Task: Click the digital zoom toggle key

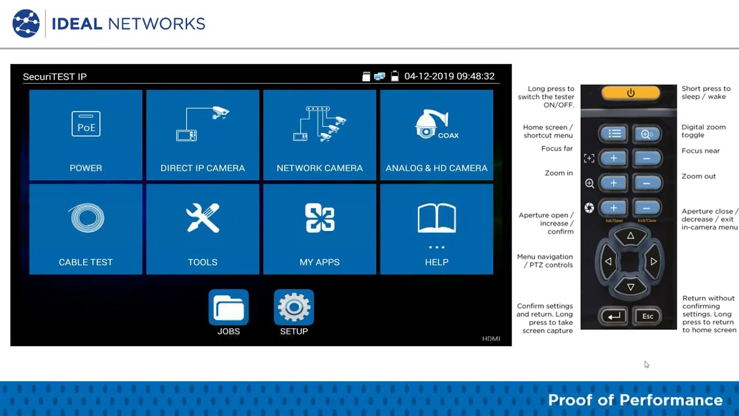Action: pyautogui.click(x=647, y=134)
